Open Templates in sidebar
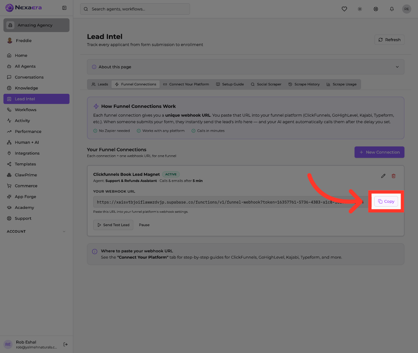This screenshot has width=418, height=353. tap(36, 164)
